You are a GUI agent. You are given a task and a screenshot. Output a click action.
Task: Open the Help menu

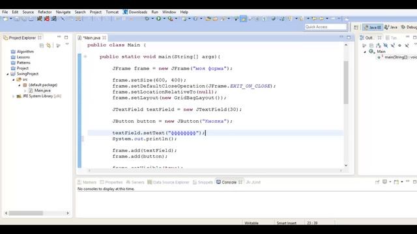[x=184, y=12]
